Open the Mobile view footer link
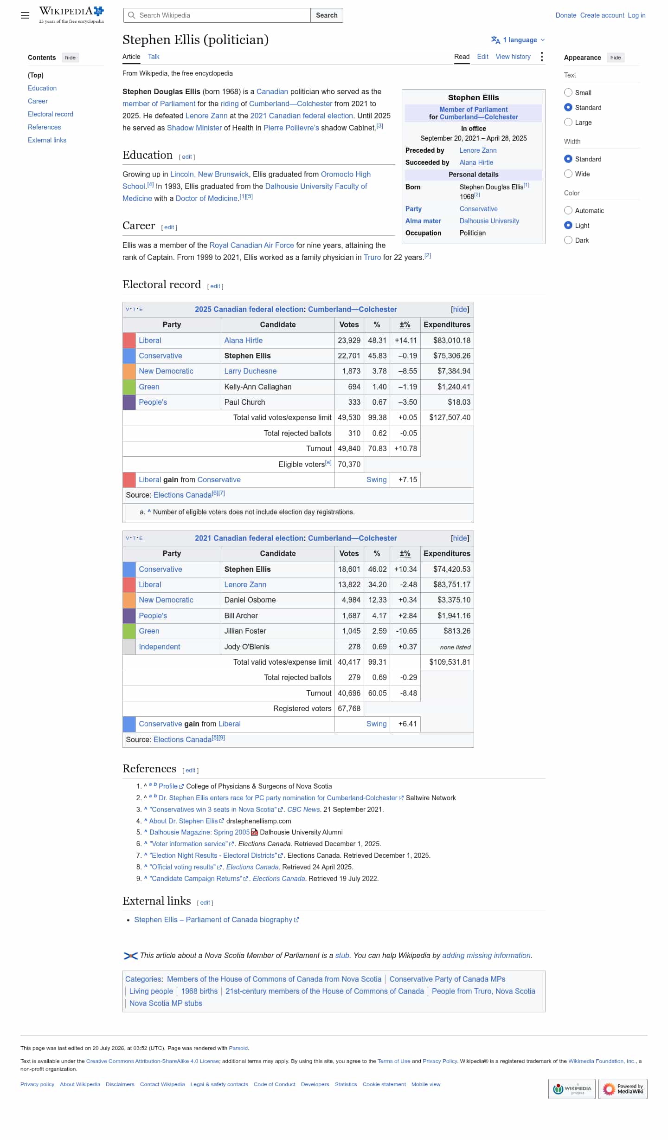The width and height of the screenshot is (668, 1140). [426, 1085]
